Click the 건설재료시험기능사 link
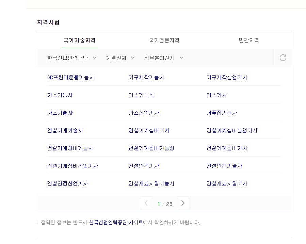 (x=151, y=183)
